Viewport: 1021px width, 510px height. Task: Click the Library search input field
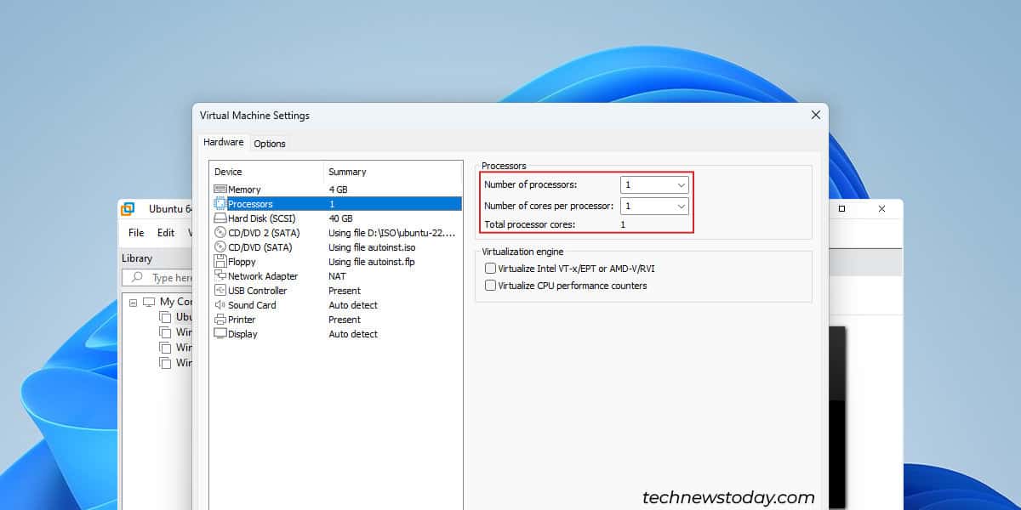click(158, 278)
